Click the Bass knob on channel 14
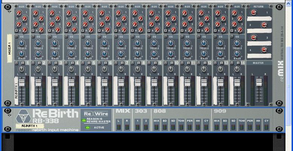Screen dimensions: 293x151 pyautogui.click(x=237, y=54)
